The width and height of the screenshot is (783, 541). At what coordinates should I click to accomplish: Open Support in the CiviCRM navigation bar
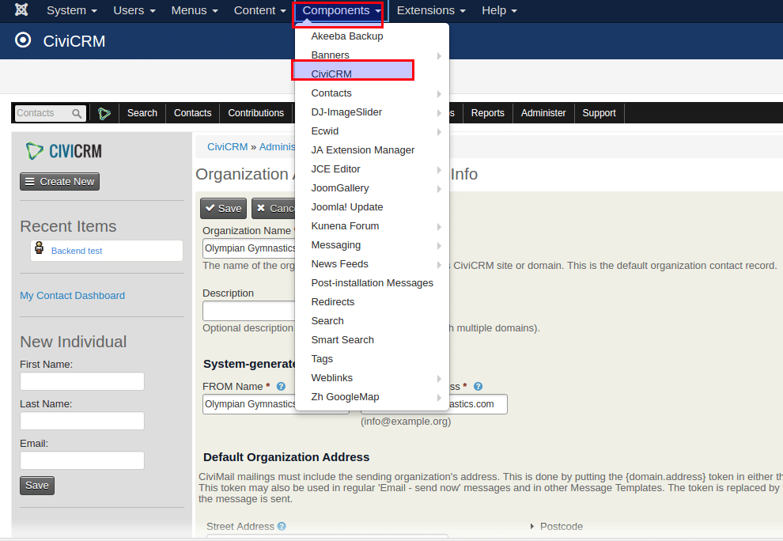[599, 113]
